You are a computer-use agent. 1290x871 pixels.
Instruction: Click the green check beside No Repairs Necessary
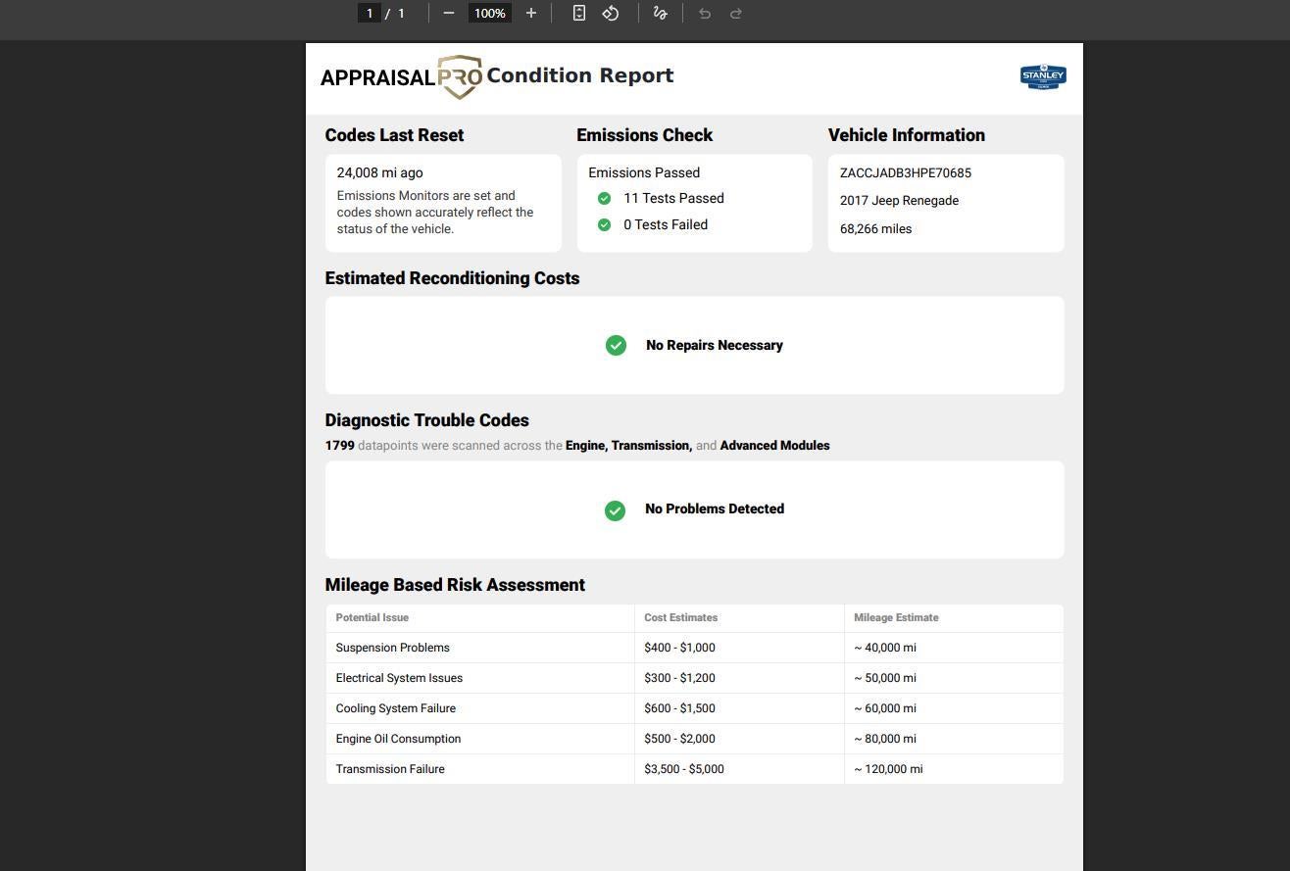(x=616, y=346)
